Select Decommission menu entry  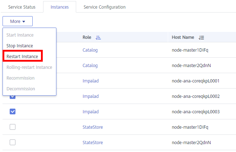21,89
